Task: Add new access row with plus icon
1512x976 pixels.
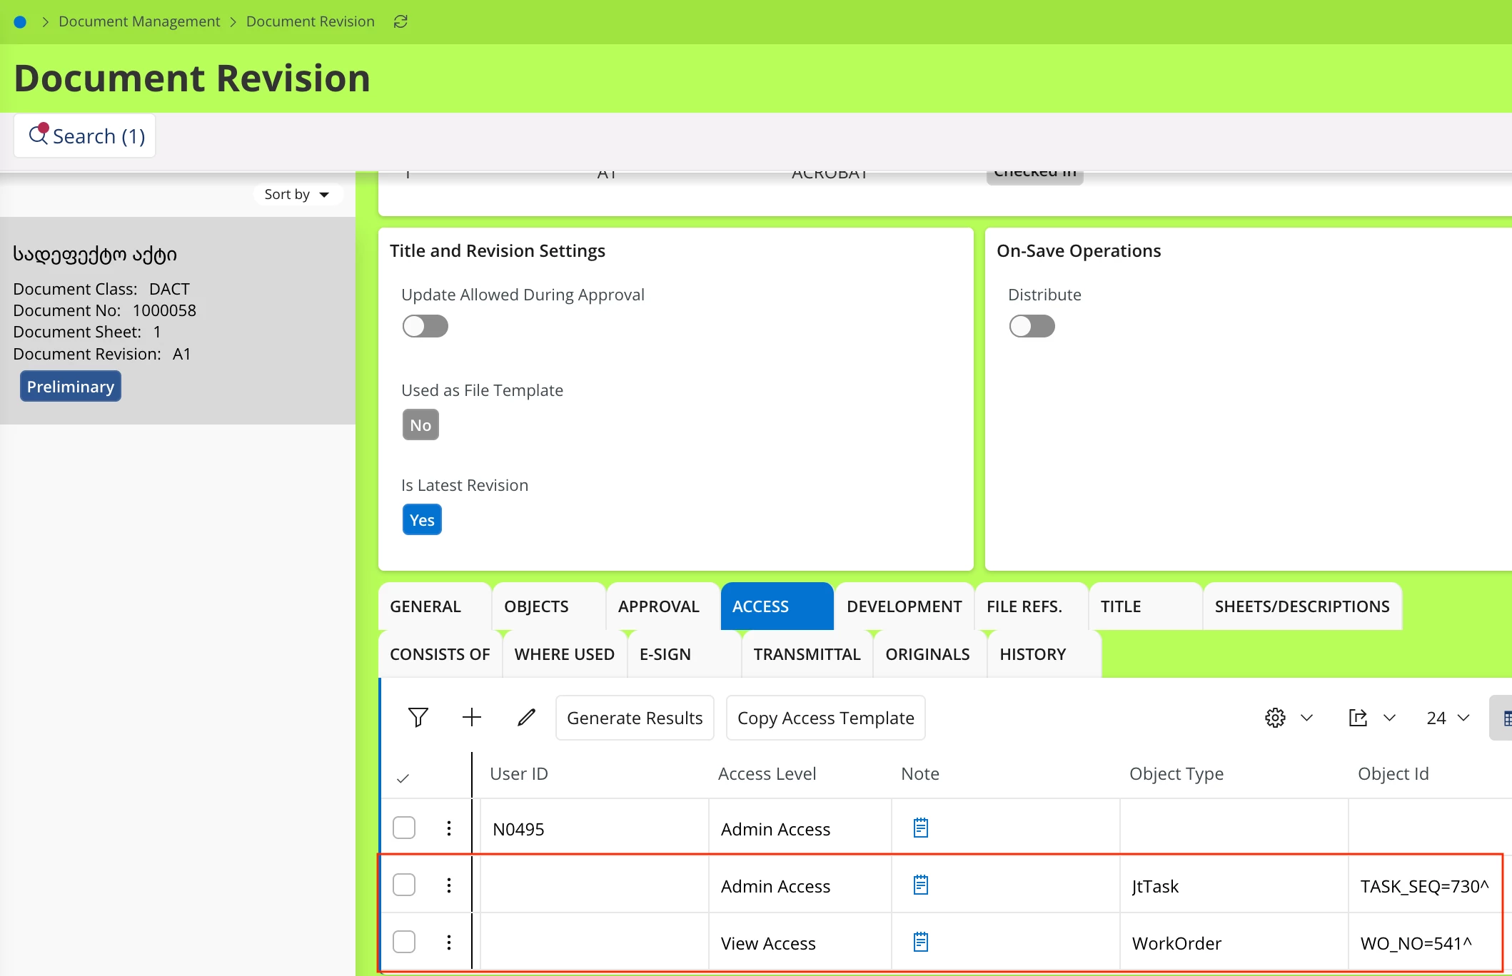Action: click(x=472, y=717)
